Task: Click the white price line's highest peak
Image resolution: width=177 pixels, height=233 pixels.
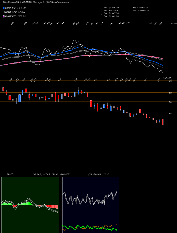Action: (74, 40)
